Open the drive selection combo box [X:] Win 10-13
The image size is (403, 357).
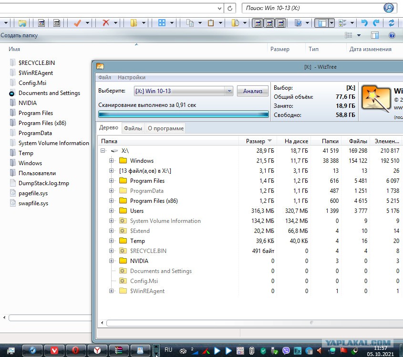(x=183, y=91)
